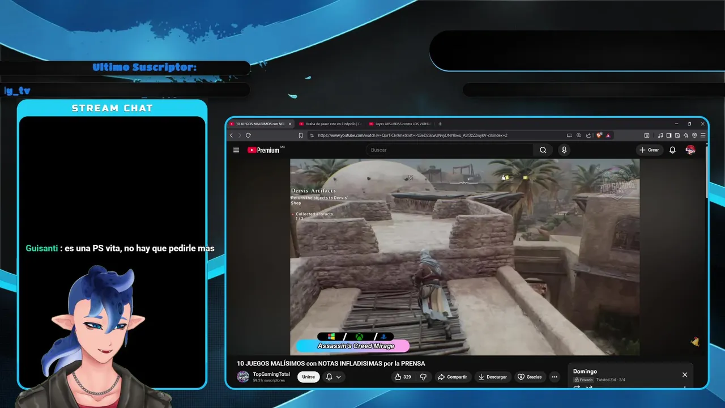Reload the YouTube page
The height and width of the screenshot is (408, 725).
(248, 135)
